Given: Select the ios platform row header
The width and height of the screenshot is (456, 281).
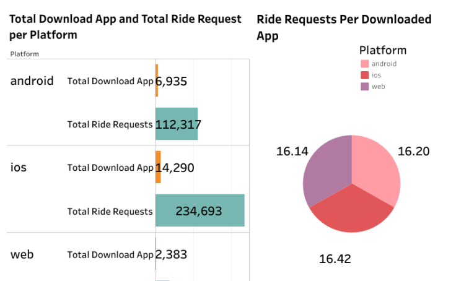Looking at the screenshot, I should pyautogui.click(x=19, y=167).
